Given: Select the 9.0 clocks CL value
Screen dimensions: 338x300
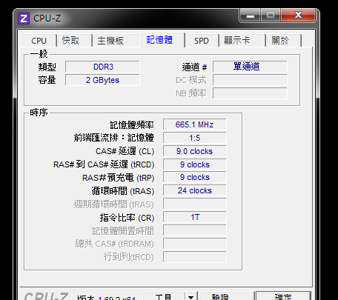Looking at the screenshot, I should [x=195, y=151].
